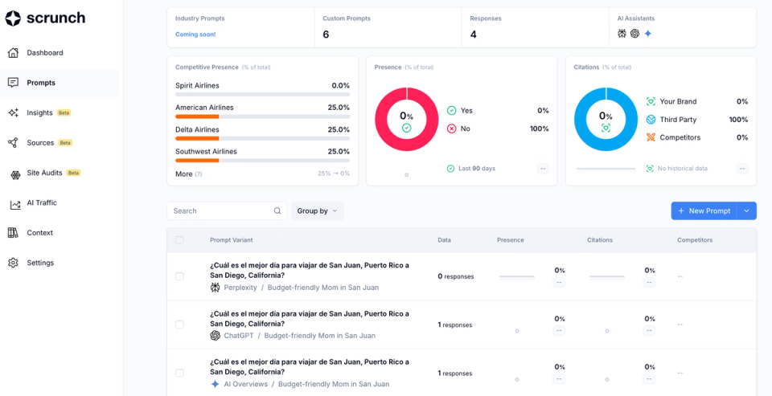Click the New Prompt button

tap(704, 211)
